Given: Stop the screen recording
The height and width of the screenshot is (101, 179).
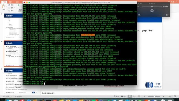Looking at the screenshot, I should (x=152, y=11).
